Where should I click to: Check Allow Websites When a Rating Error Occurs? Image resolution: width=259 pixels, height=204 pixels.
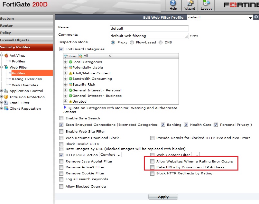point(152,161)
